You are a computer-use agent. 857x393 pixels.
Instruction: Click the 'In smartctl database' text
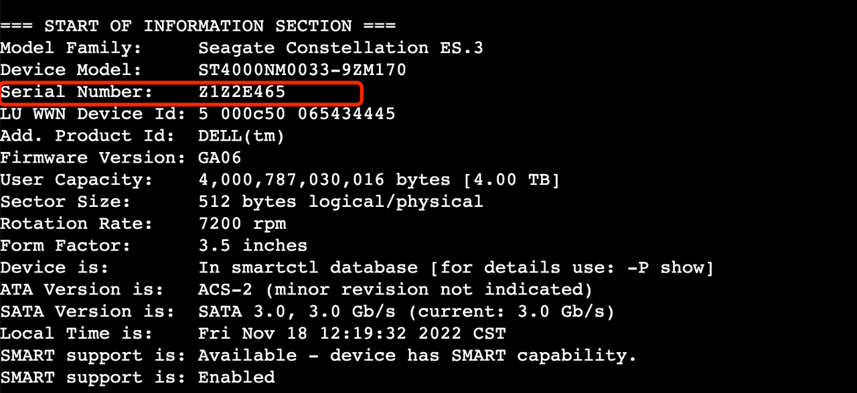point(308,268)
